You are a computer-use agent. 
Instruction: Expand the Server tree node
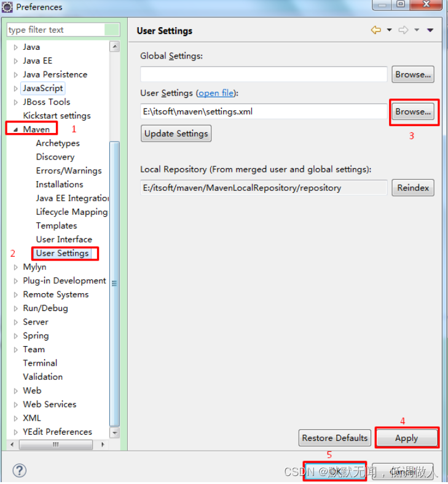[x=16, y=322]
